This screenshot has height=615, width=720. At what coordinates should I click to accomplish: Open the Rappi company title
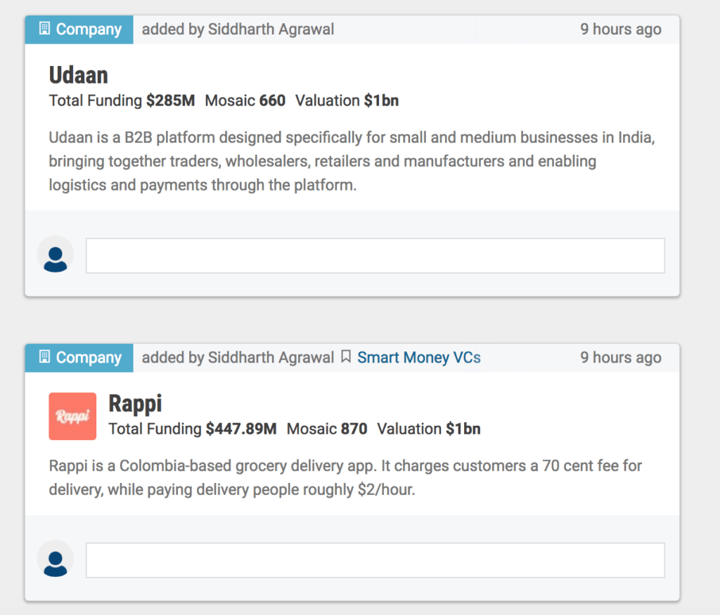pyautogui.click(x=135, y=403)
